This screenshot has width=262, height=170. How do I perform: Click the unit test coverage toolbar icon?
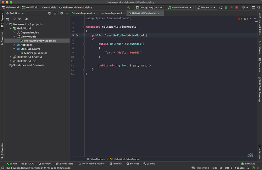pyautogui.click(x=243, y=8)
